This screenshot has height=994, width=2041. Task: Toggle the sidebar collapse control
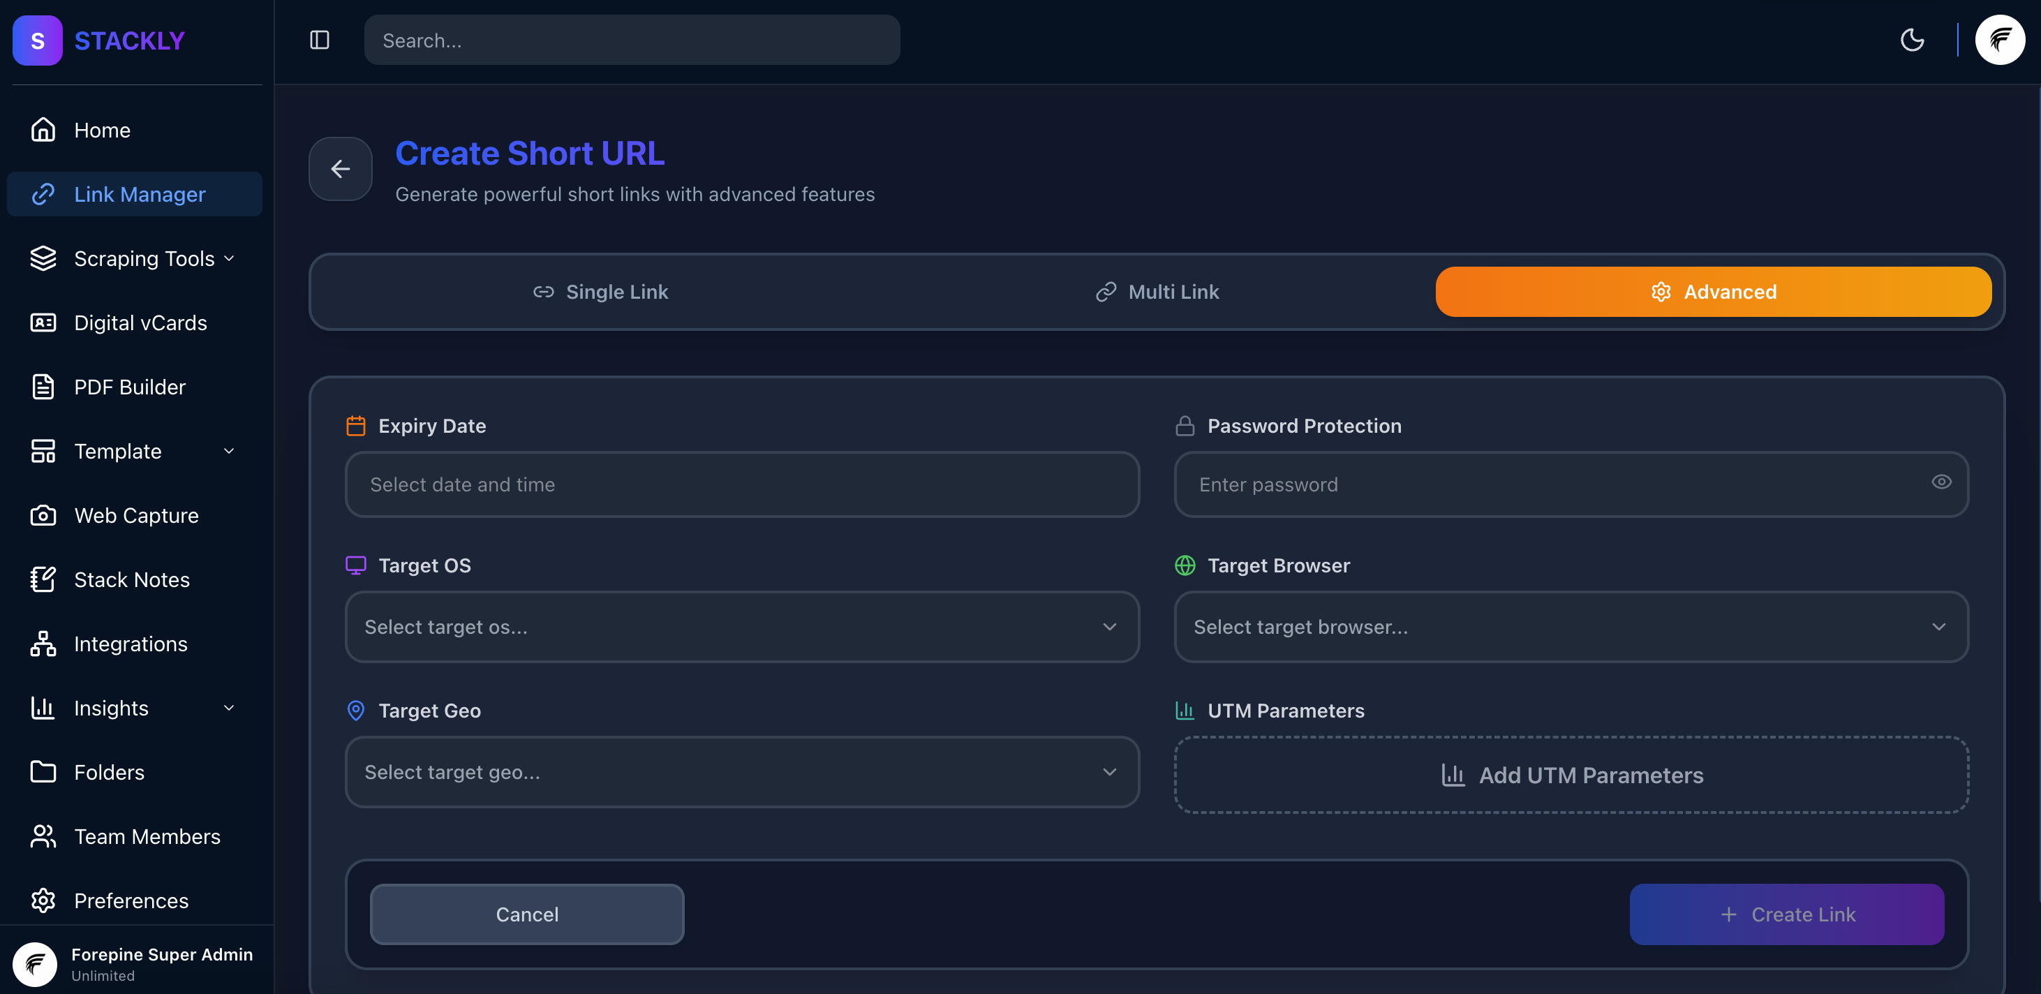[x=319, y=40]
